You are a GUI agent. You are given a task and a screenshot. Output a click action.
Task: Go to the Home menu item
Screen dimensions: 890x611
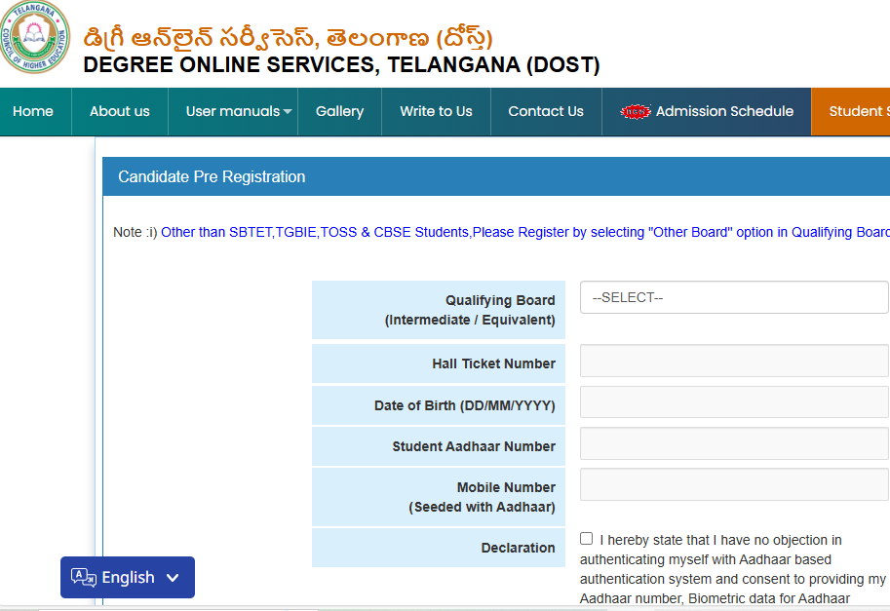pyautogui.click(x=33, y=112)
